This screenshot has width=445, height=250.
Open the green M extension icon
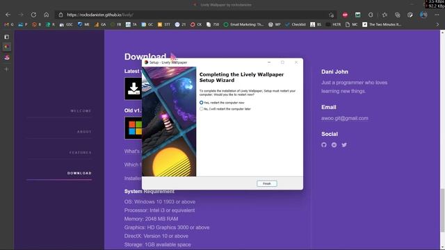pyautogui.click(x=357, y=15)
